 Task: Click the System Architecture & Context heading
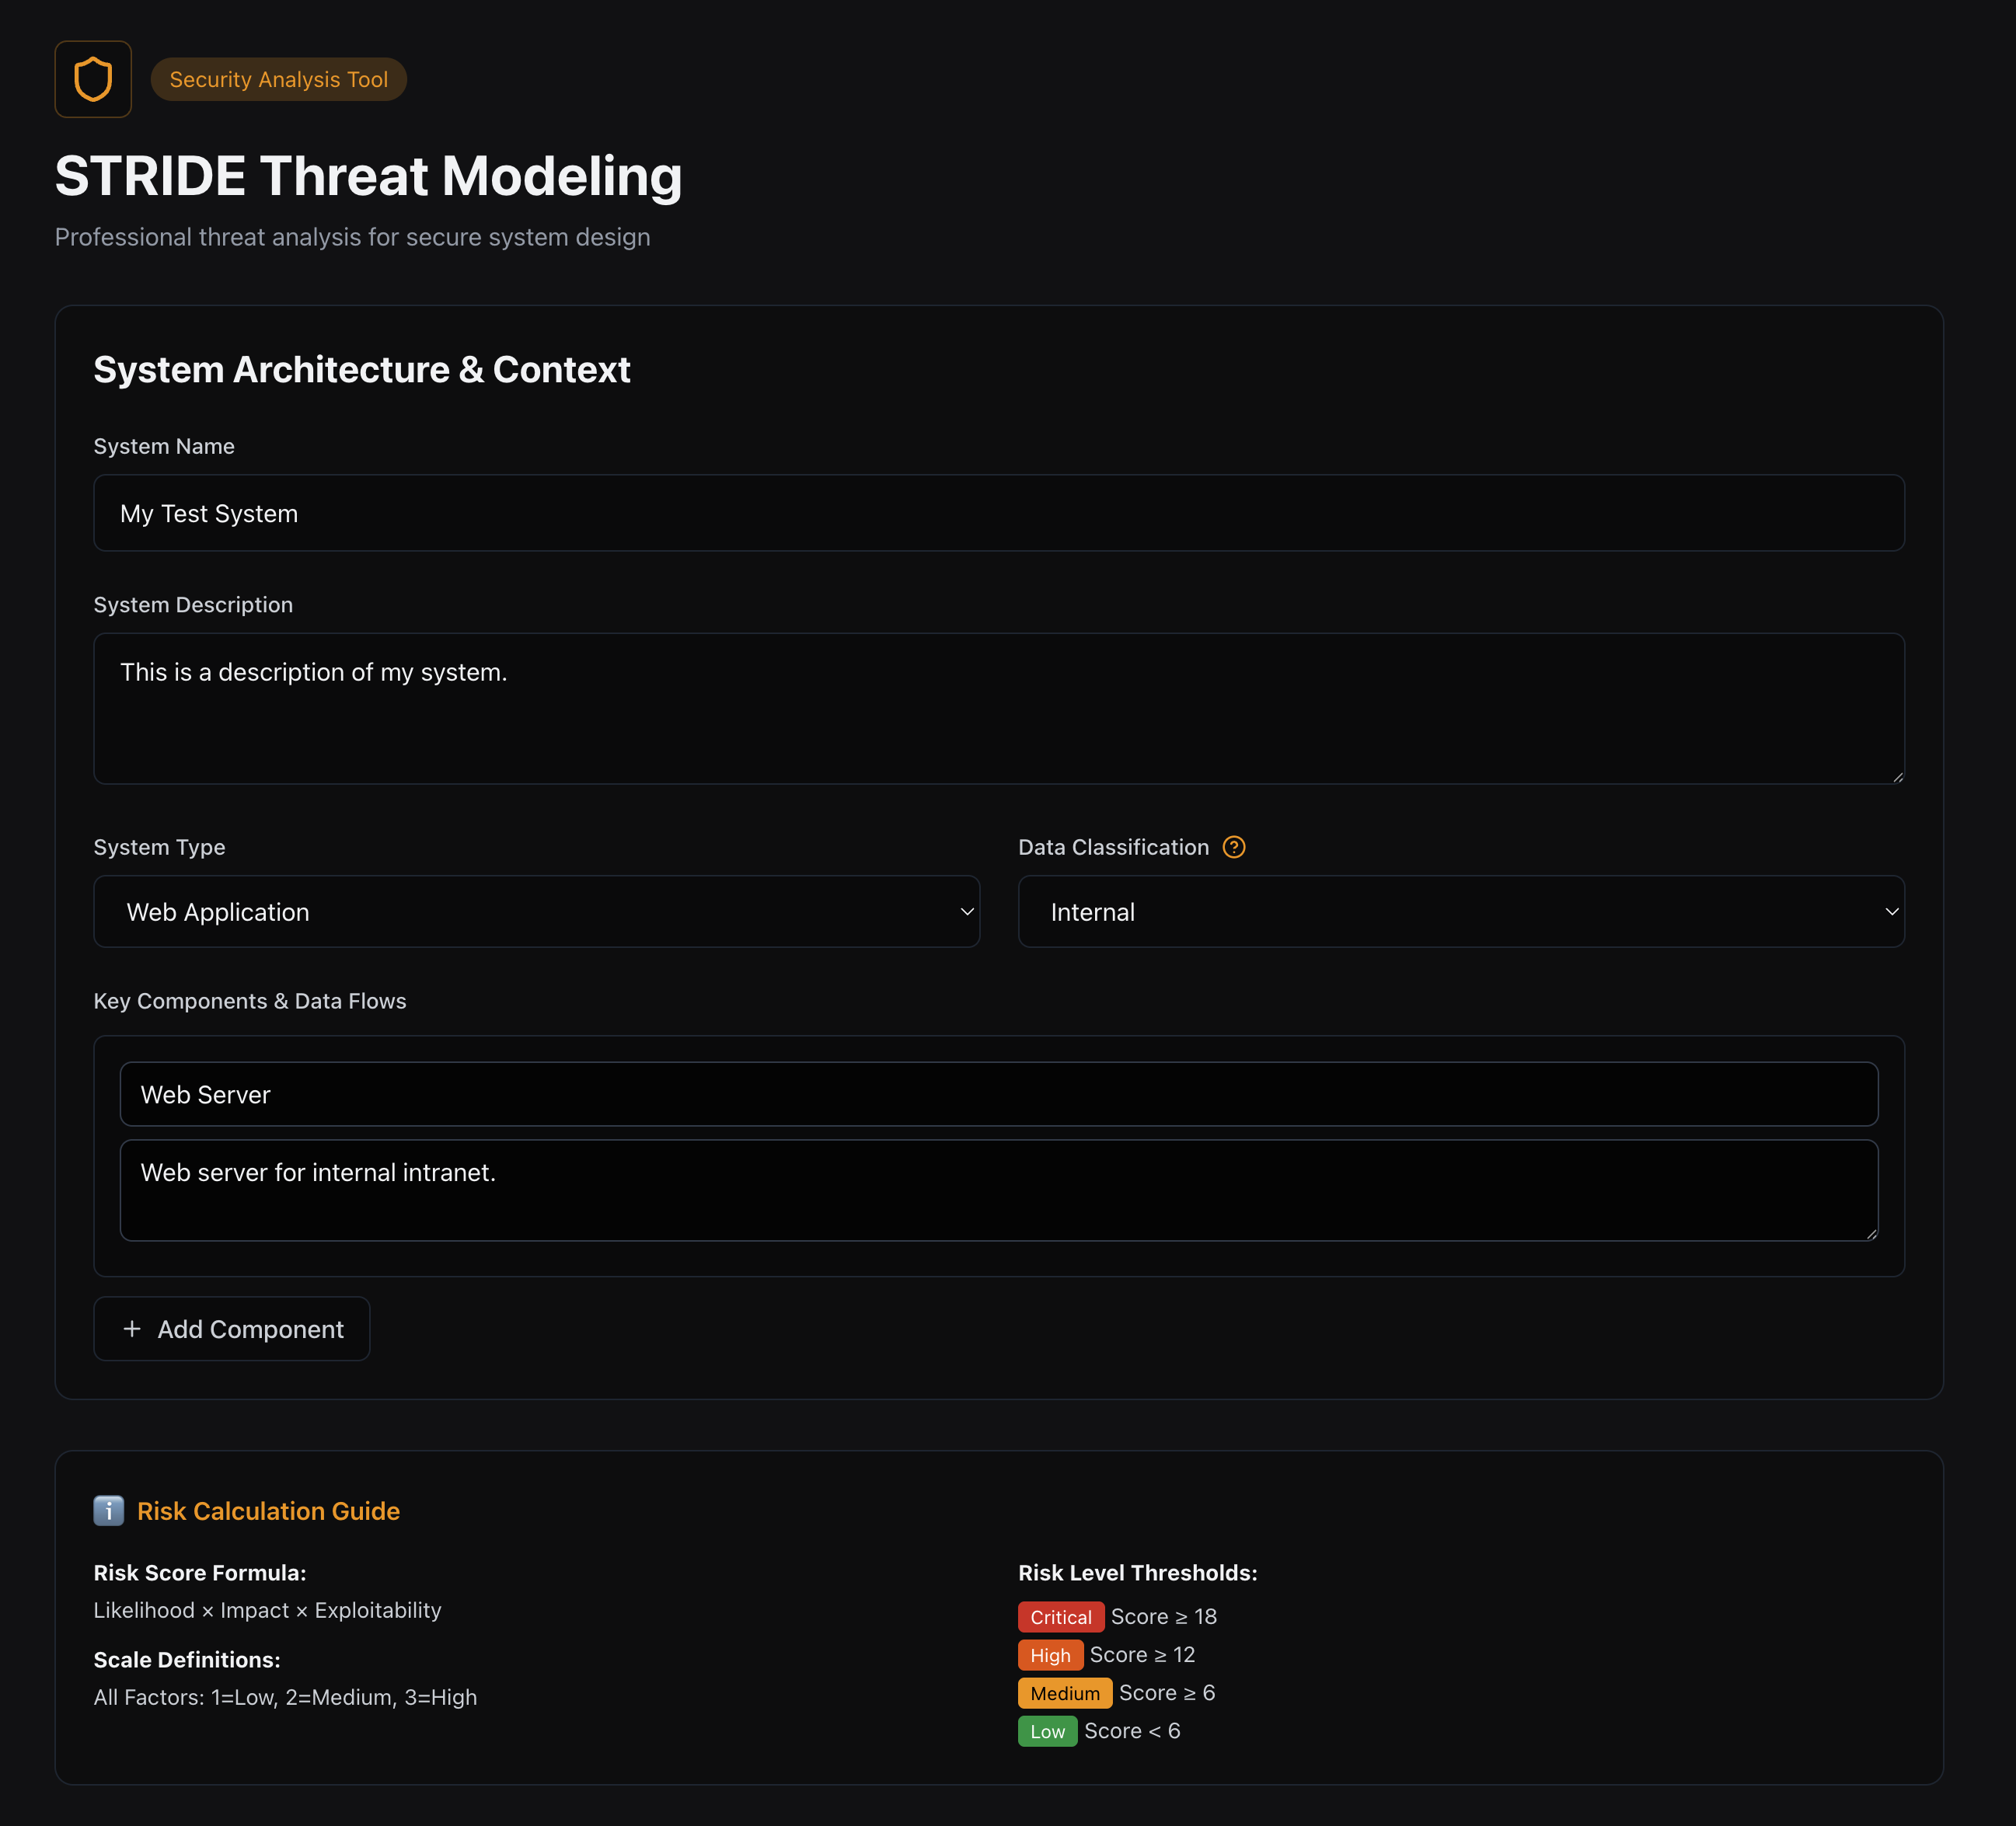point(362,370)
